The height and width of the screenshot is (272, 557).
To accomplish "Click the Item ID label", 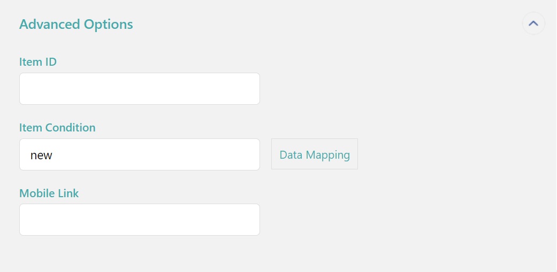I will pyautogui.click(x=38, y=62).
